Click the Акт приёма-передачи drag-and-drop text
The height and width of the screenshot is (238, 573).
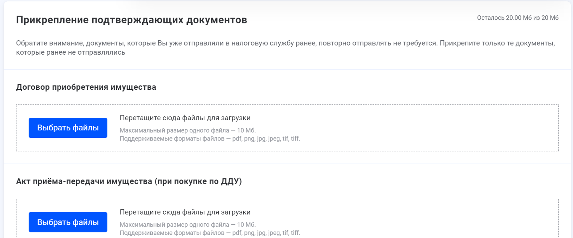tap(185, 212)
